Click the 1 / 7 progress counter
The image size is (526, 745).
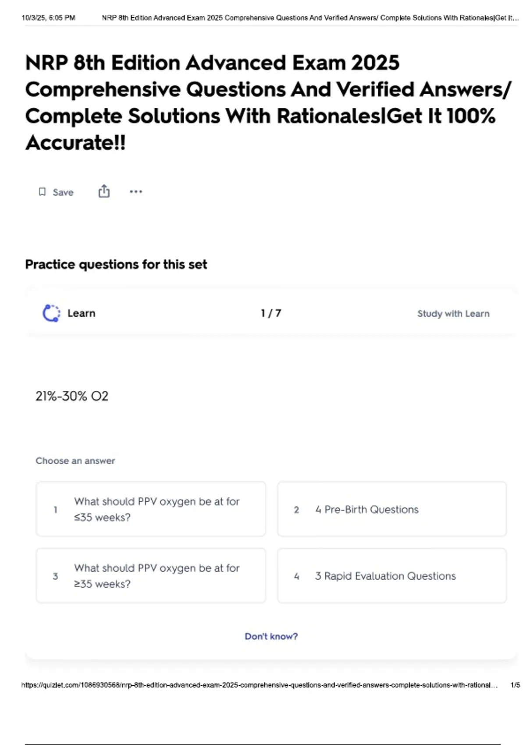271,313
